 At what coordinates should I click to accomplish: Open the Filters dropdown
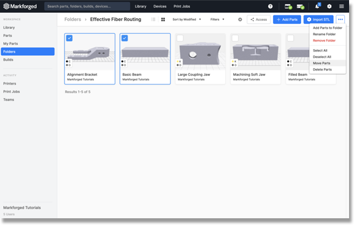(217, 20)
